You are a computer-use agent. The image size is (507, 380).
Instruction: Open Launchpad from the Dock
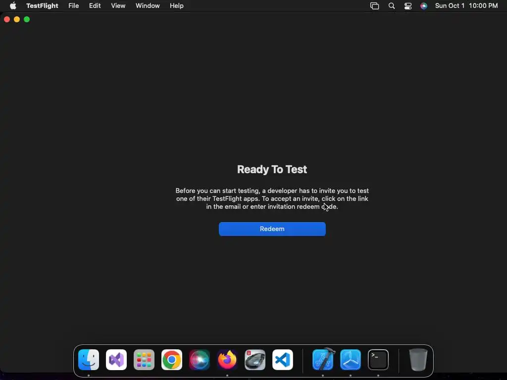[x=144, y=360]
